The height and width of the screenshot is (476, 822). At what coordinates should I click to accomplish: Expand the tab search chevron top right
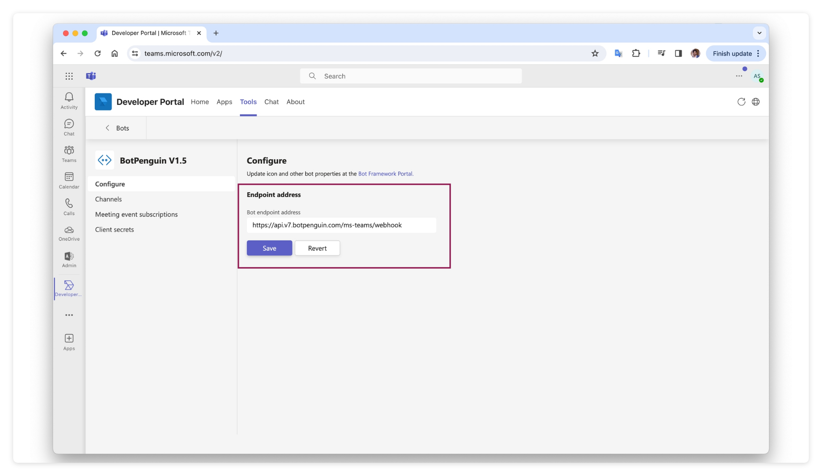759,33
